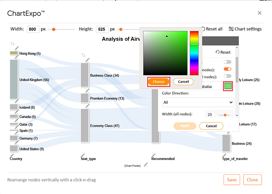Image resolution: width=272 pixels, height=194 pixels.
Task: Open the Color Direction dropdown
Action: [x=198, y=102]
